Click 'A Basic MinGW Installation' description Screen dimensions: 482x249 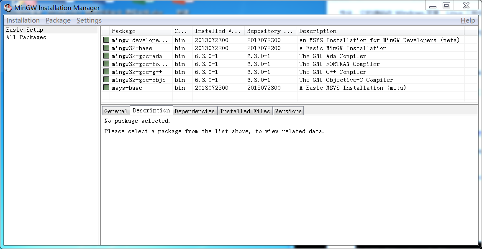pyautogui.click(x=343, y=48)
